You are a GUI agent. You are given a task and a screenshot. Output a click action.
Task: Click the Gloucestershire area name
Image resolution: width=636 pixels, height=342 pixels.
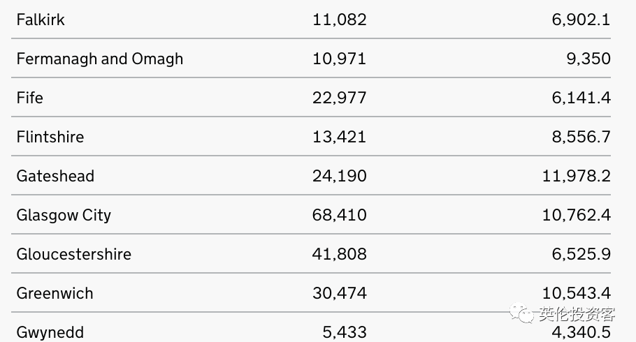click(x=74, y=254)
